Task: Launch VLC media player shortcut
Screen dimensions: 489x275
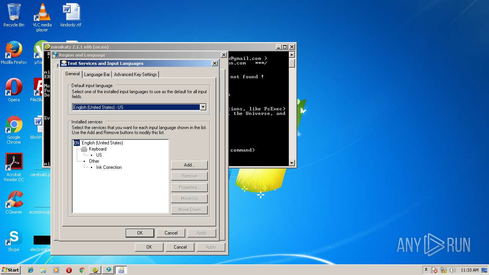Action: click(42, 18)
